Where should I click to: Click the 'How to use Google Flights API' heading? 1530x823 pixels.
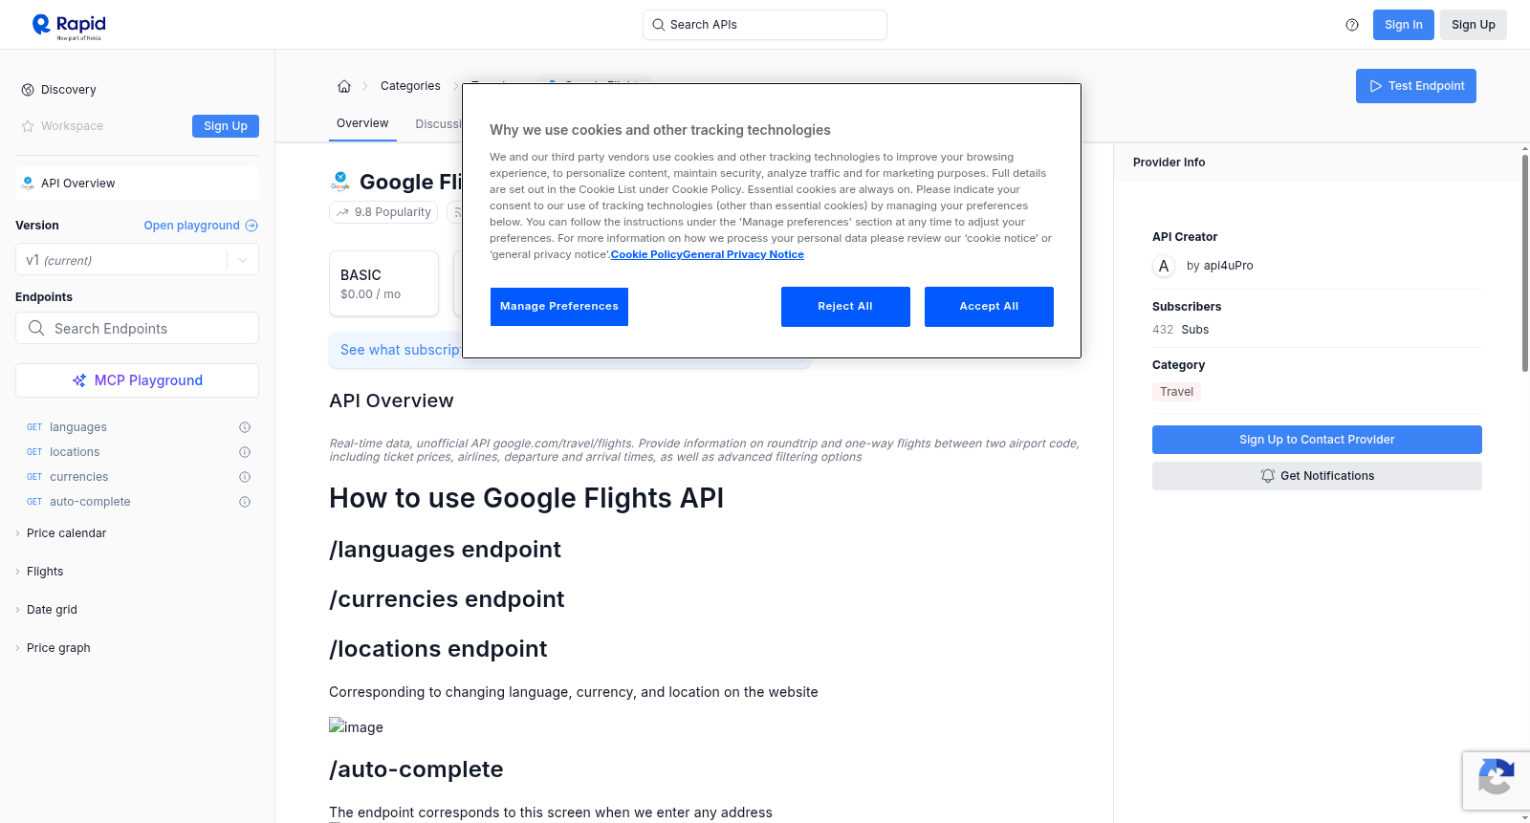(x=526, y=498)
